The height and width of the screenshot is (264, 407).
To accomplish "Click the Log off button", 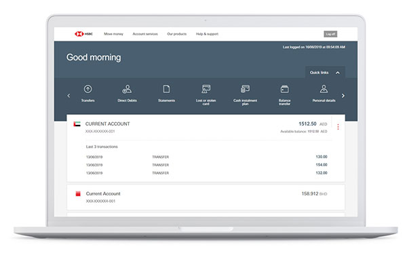I will coord(330,34).
